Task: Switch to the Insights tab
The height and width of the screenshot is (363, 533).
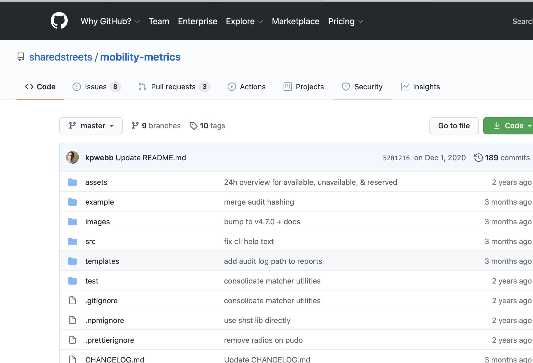Action: [420, 87]
